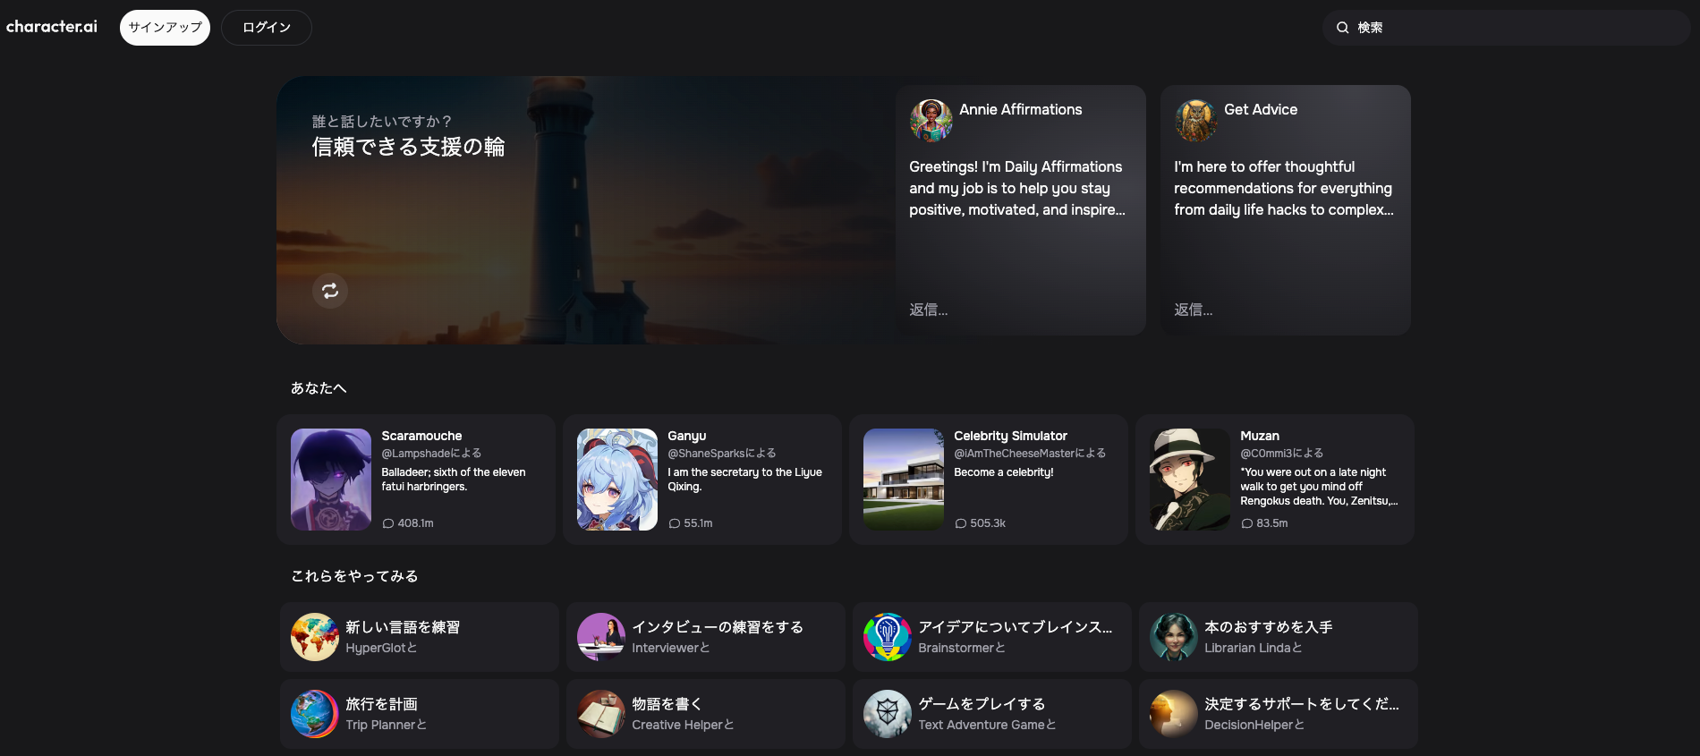Select 物語を書く suggestion
This screenshot has width=1700, height=756.
pos(706,714)
